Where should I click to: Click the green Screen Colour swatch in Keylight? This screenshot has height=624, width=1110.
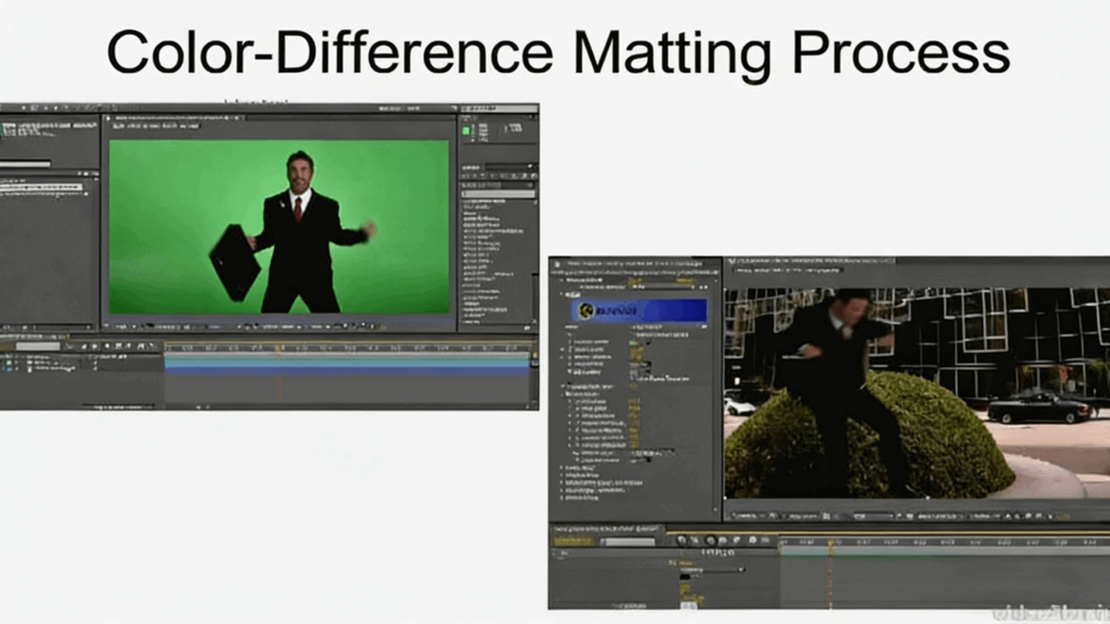click(x=634, y=342)
